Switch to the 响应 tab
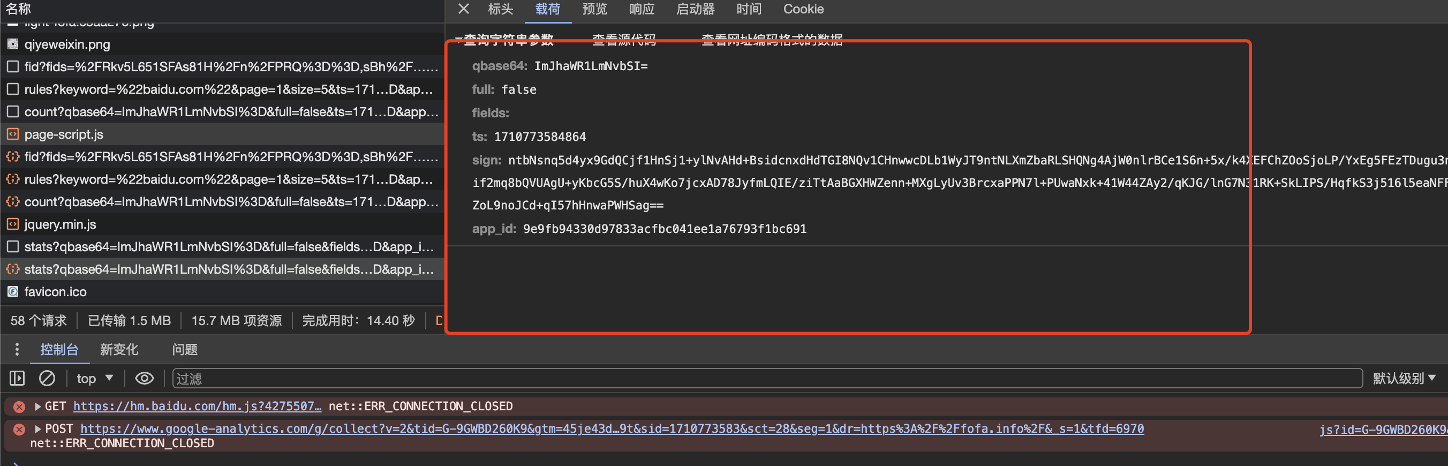Screen dimensions: 1448x466 pos(642,9)
